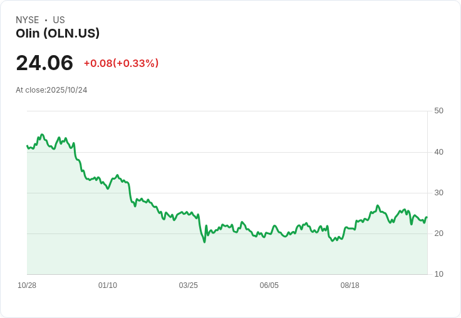Screen dimensions: 461x318
Task: Select the 03/25 date on the x-axis
Action: tap(189, 285)
